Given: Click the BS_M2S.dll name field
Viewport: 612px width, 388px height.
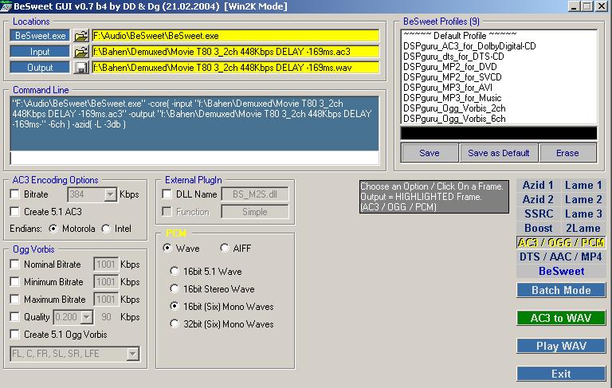Looking at the screenshot, I should (255, 194).
